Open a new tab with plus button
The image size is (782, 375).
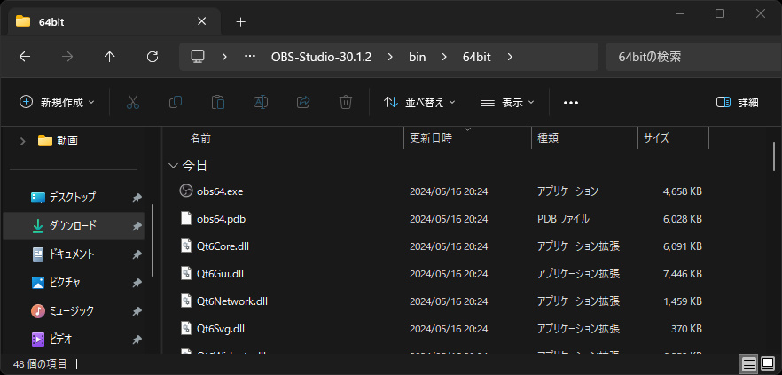(x=241, y=22)
